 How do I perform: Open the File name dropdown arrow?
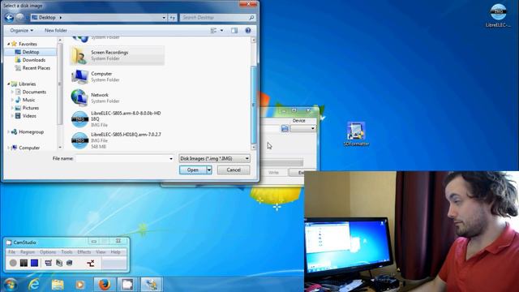171,159
